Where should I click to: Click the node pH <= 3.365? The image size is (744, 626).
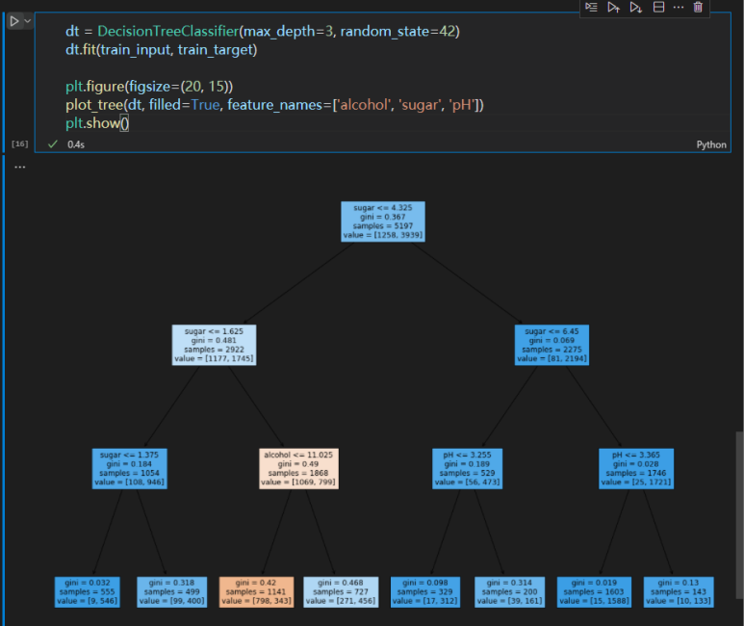point(636,468)
